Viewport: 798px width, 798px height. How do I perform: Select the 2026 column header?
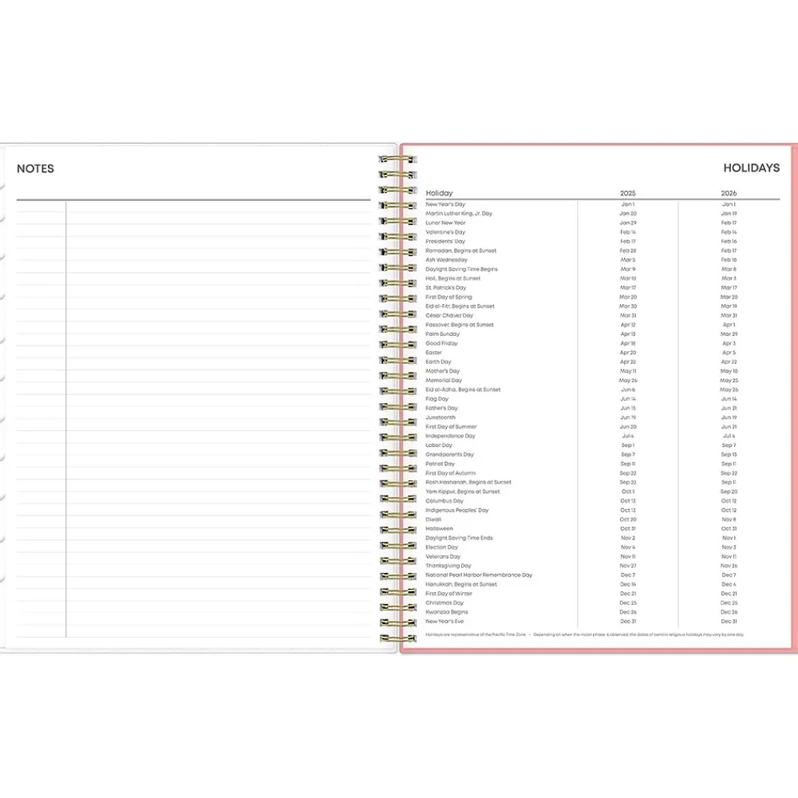[729, 193]
